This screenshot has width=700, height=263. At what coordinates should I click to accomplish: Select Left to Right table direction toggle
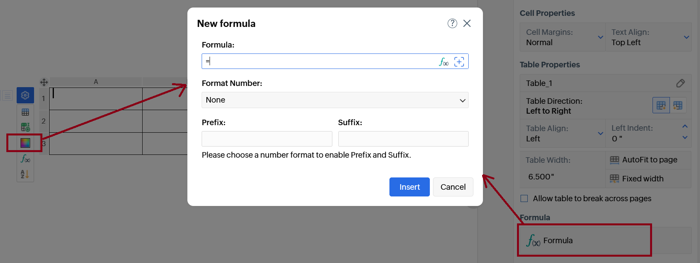coord(661,105)
